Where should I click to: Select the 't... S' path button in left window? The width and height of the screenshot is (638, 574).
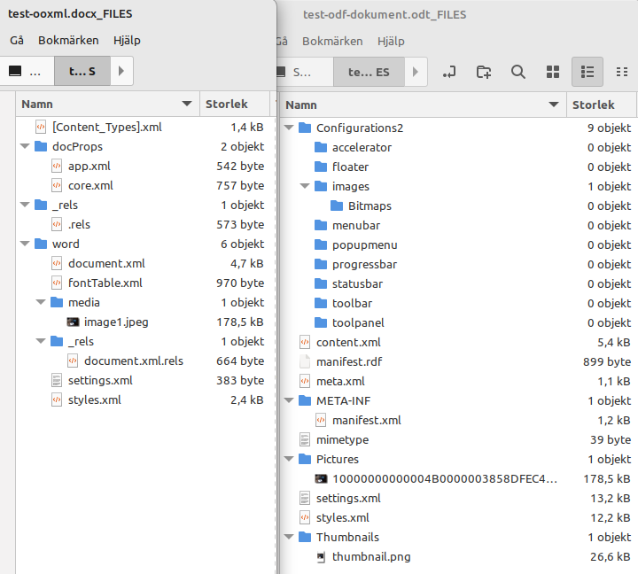tap(82, 71)
